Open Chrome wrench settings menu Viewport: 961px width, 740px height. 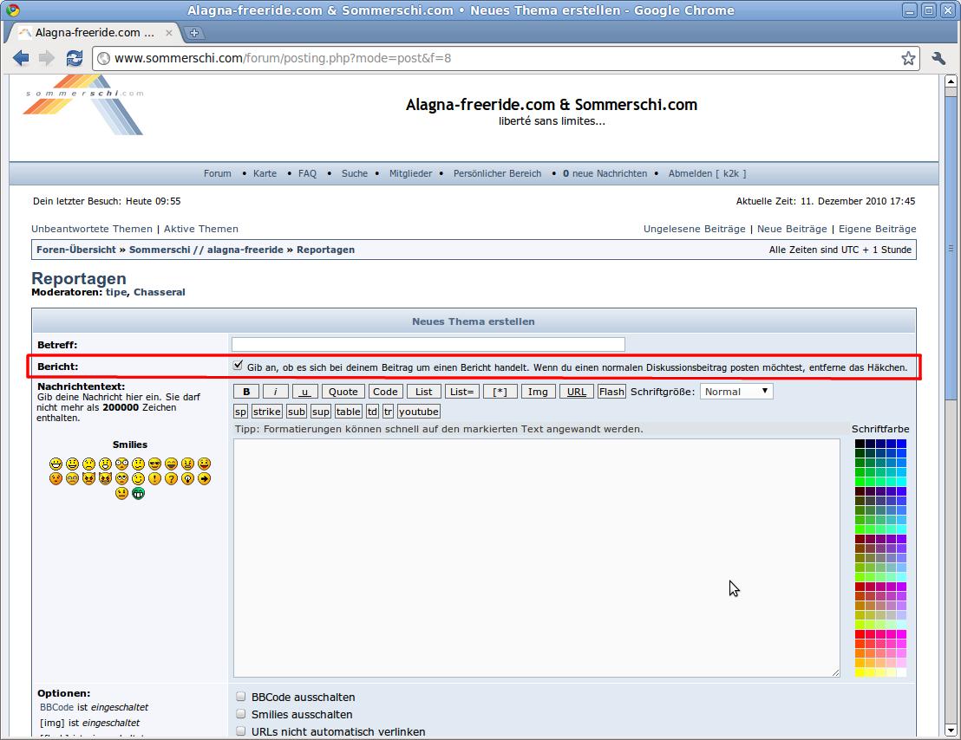point(938,58)
